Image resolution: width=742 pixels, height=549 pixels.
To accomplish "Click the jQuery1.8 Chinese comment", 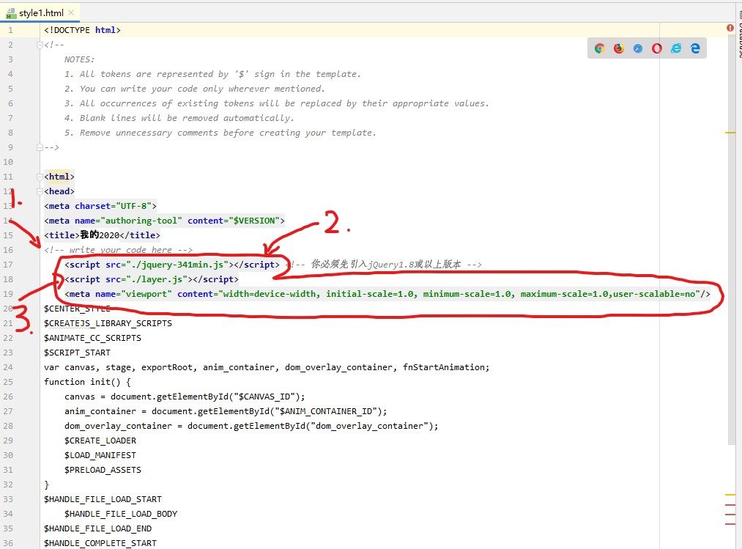I will [385, 265].
